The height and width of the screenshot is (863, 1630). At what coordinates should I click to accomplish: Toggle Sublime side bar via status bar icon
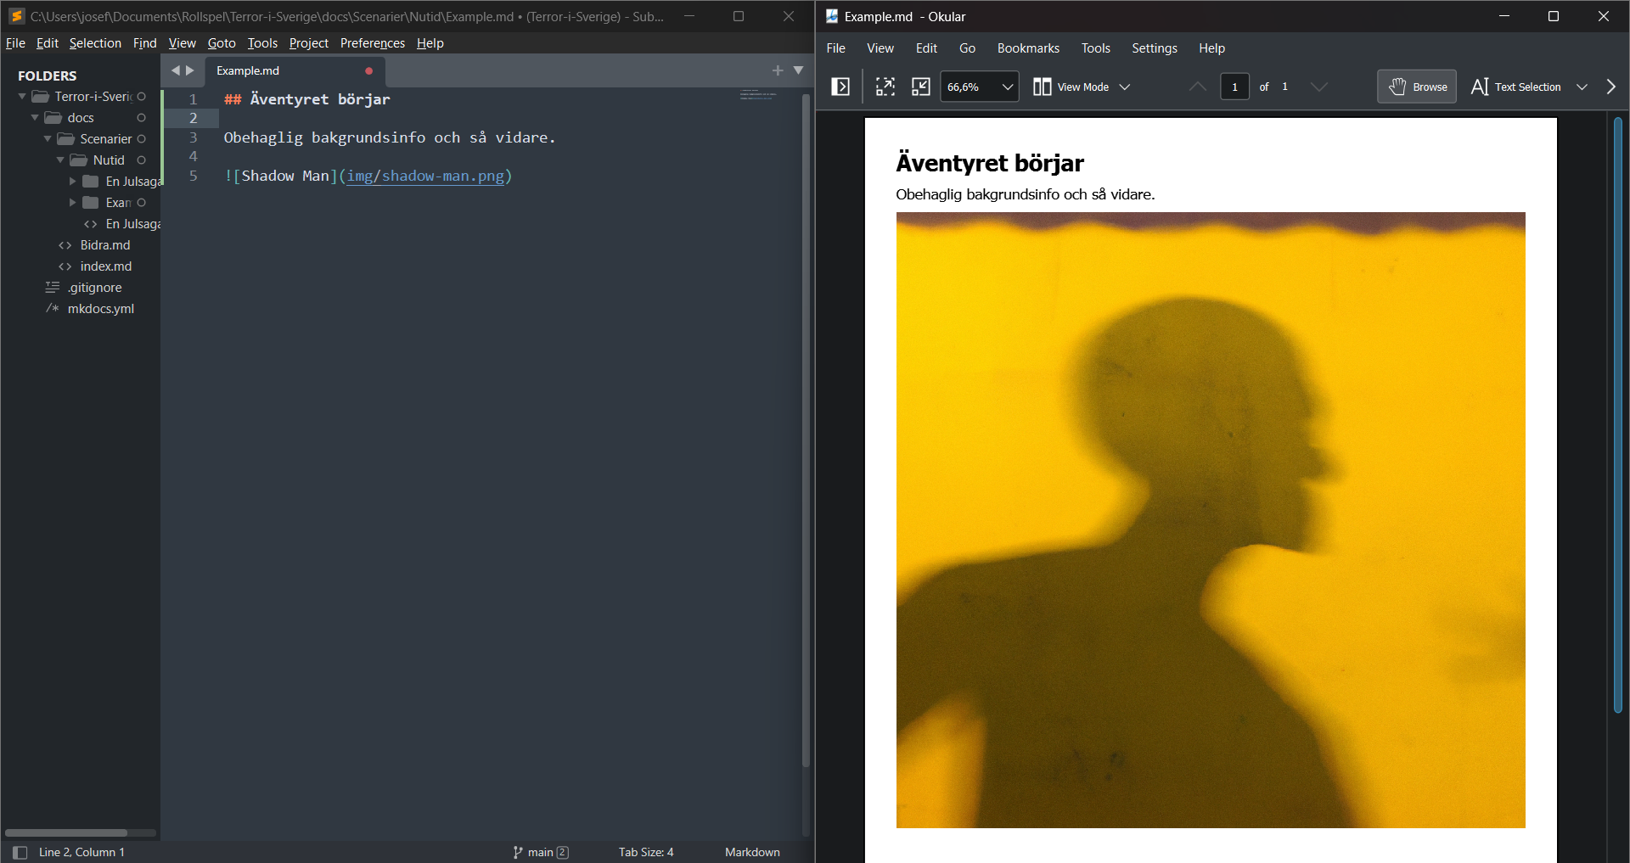20,852
